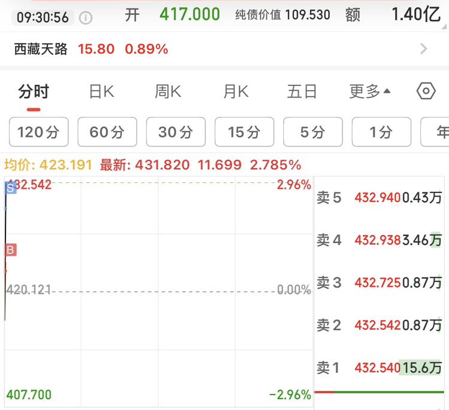
Task: Tap the info icon beside timestamp
Action: click(86, 18)
